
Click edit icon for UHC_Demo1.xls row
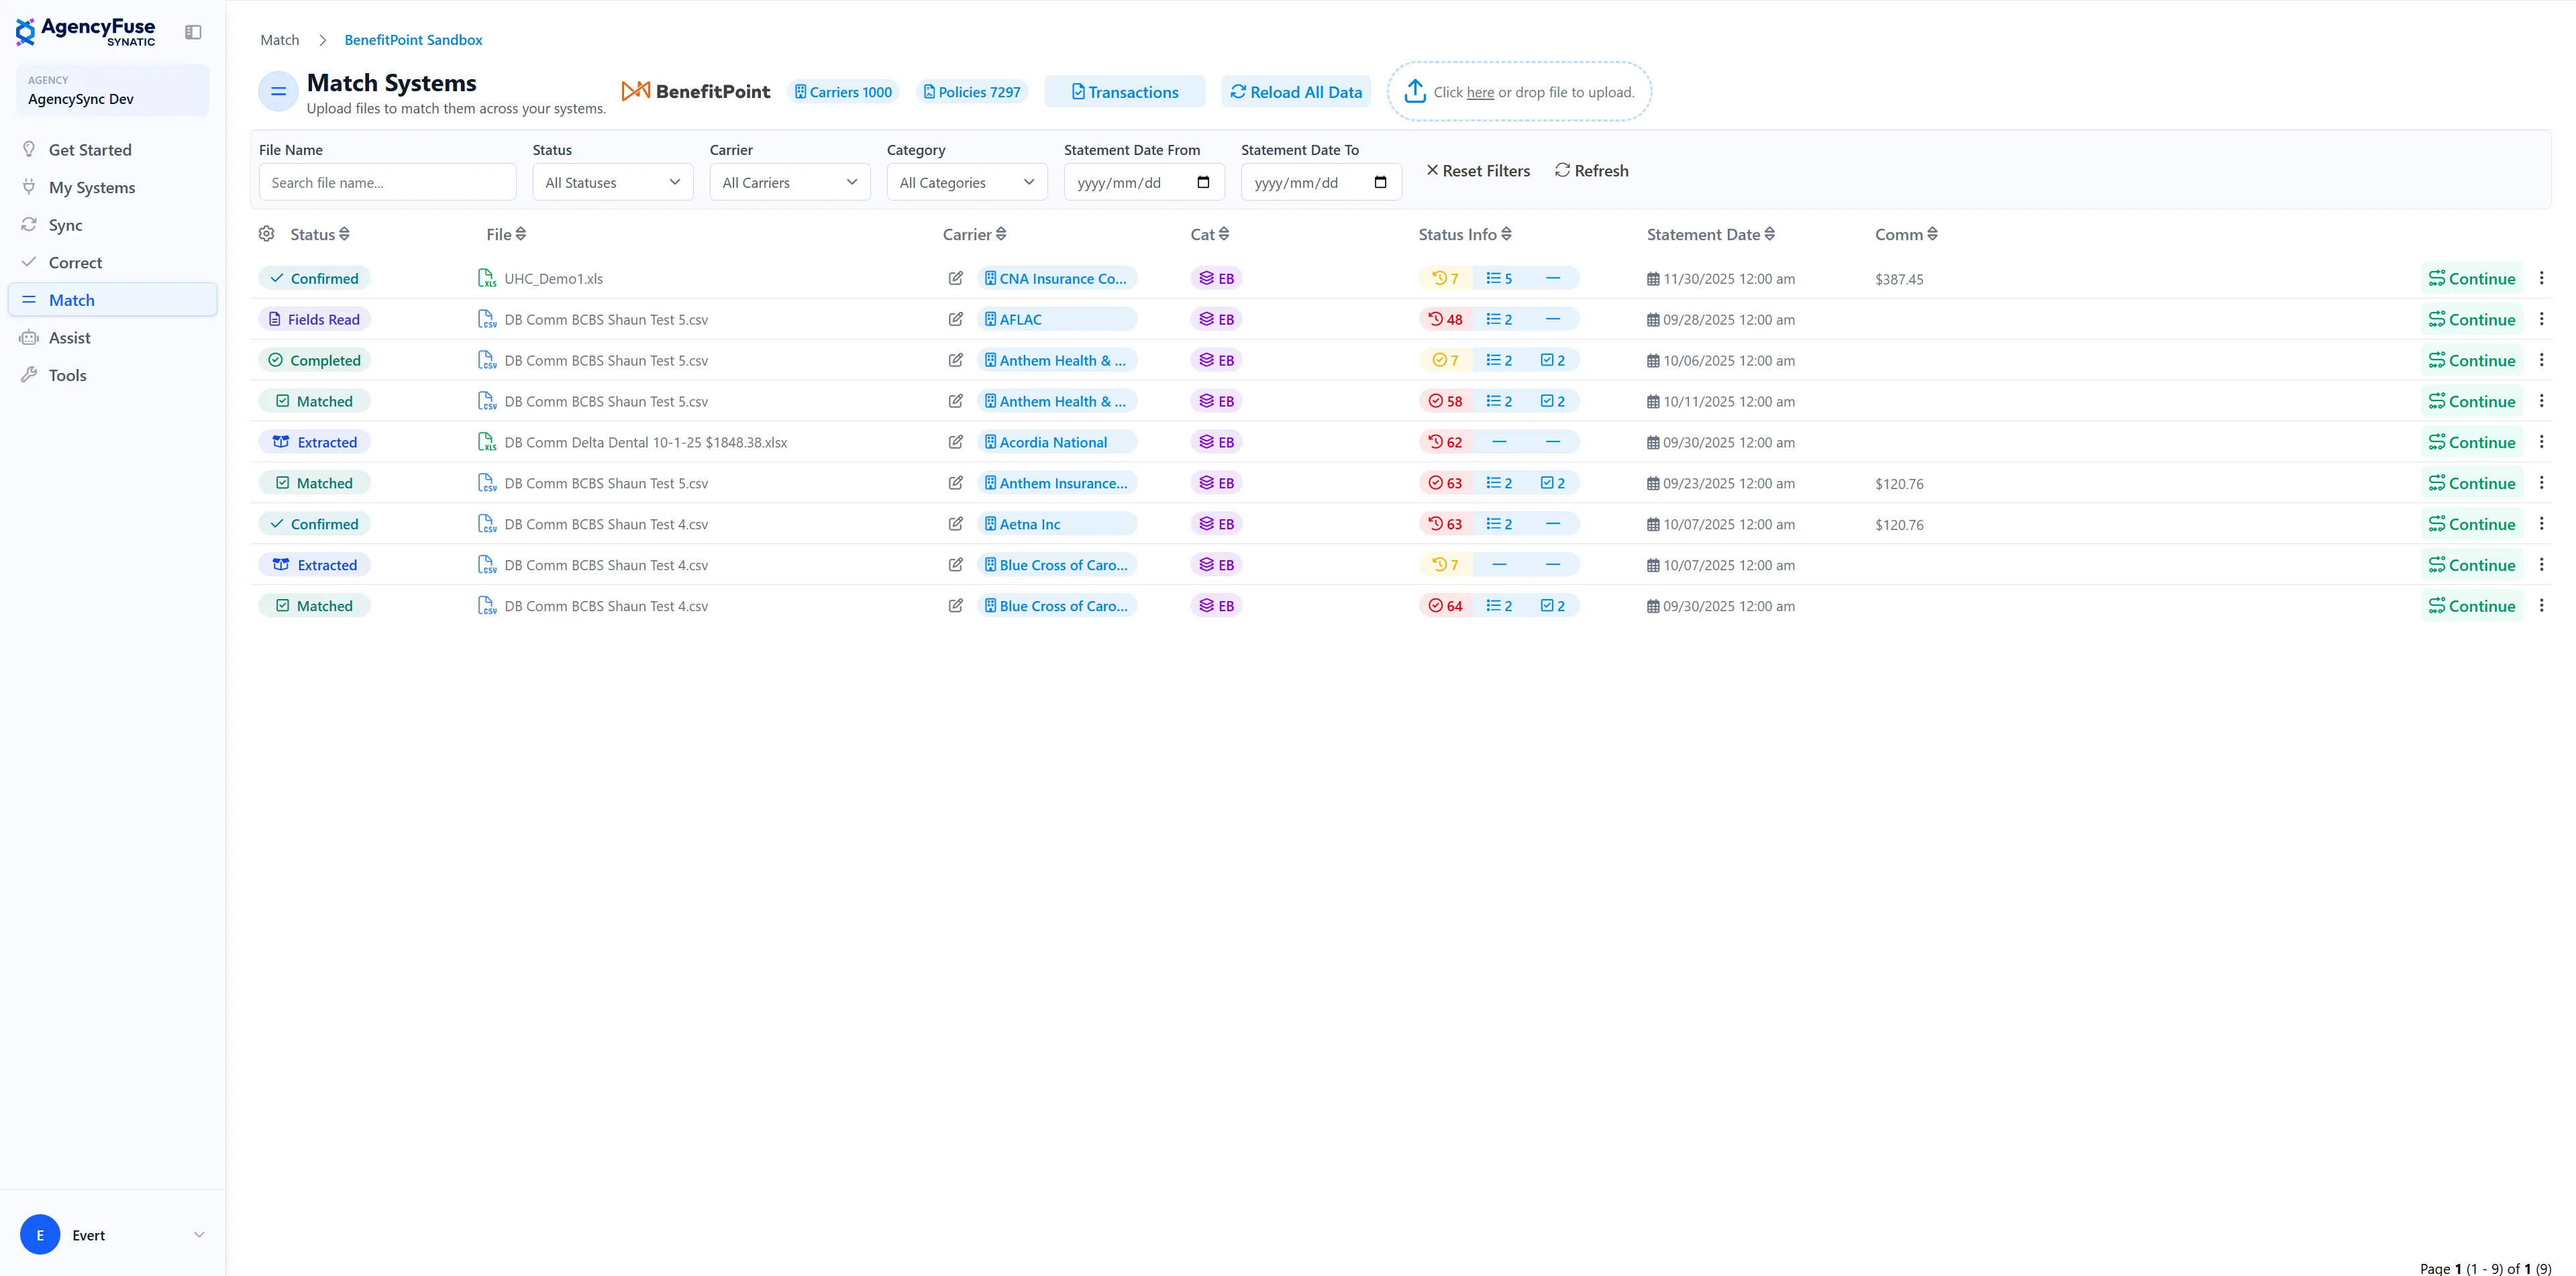tap(955, 279)
